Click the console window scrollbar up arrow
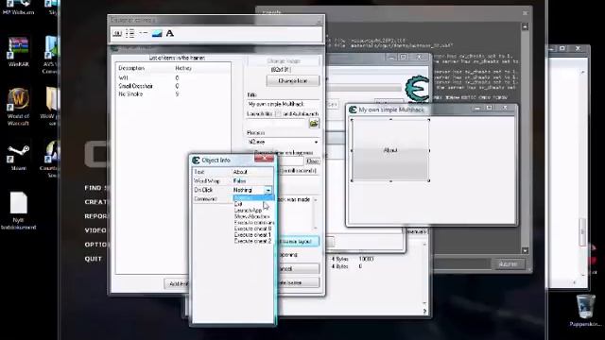 pyautogui.click(x=525, y=26)
